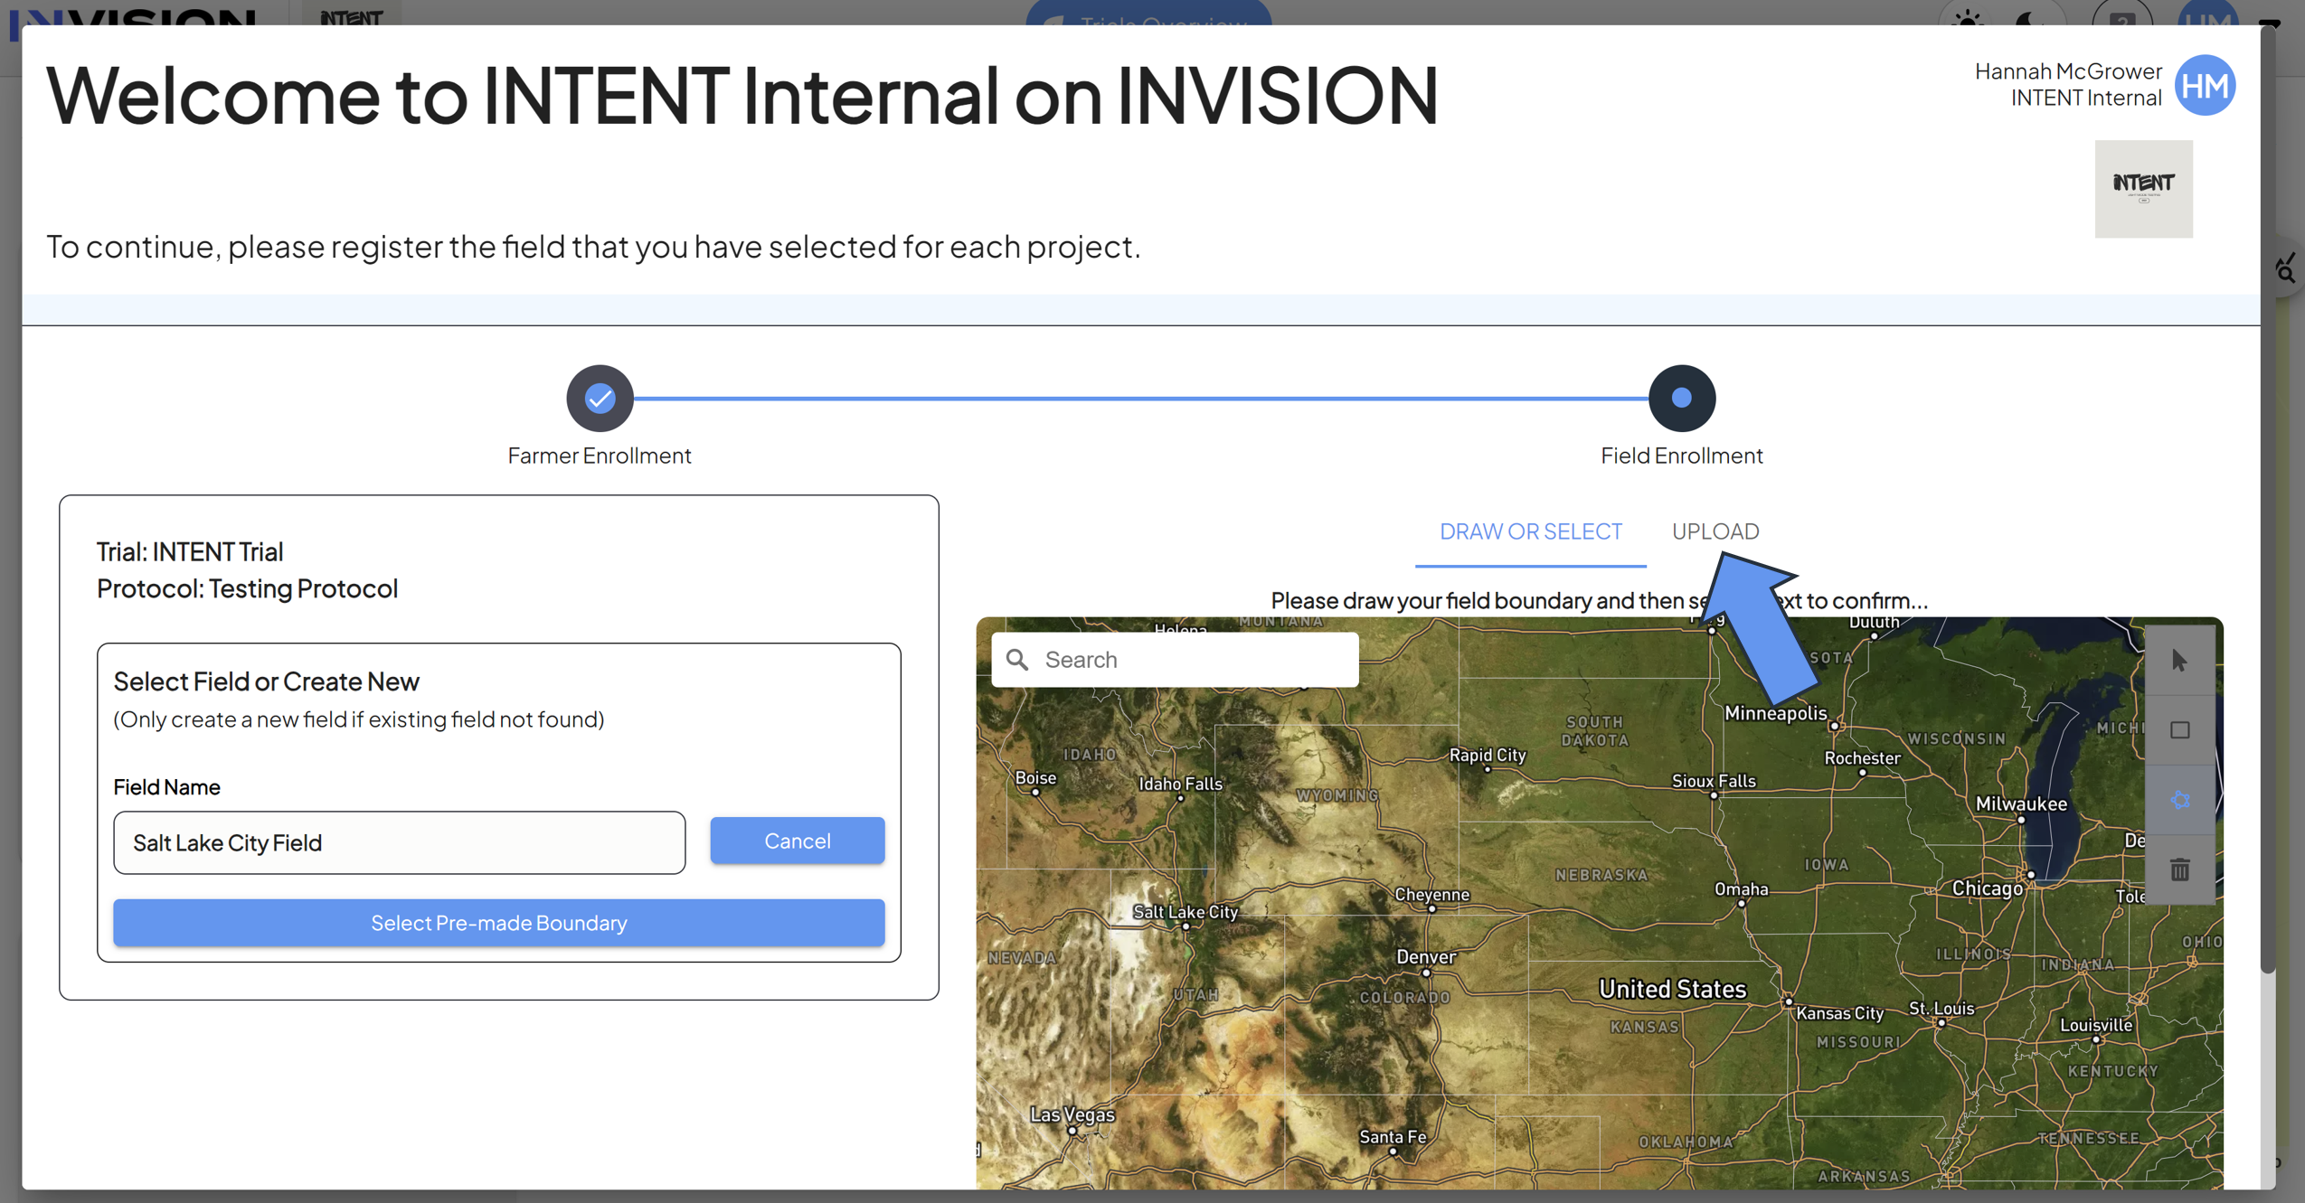Viewport: 2305px width, 1203px height.
Task: Click the Field Enrollment step circle
Action: point(1681,398)
